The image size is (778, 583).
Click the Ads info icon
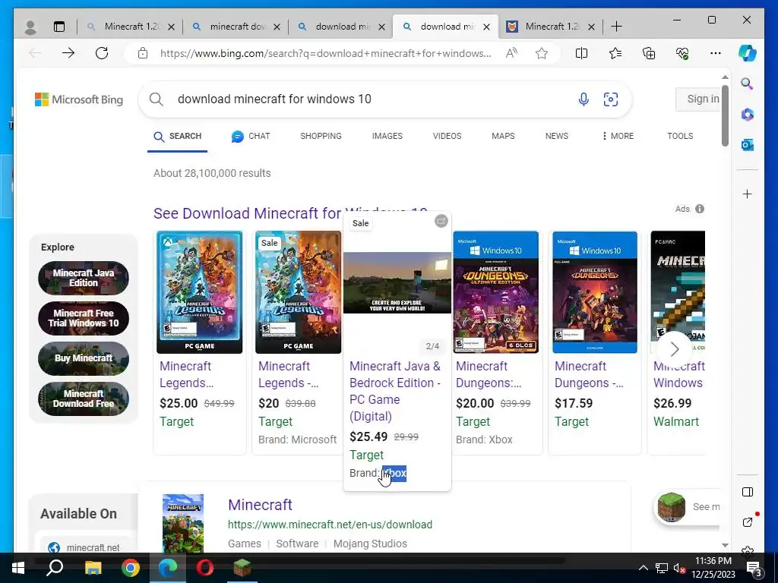pyautogui.click(x=700, y=209)
